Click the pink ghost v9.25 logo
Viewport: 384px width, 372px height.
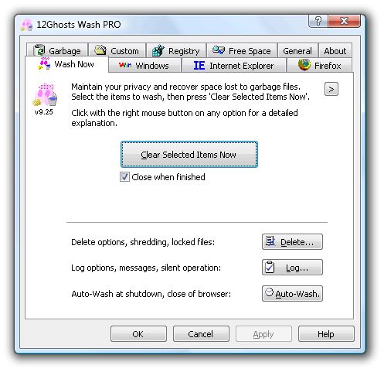[45, 94]
